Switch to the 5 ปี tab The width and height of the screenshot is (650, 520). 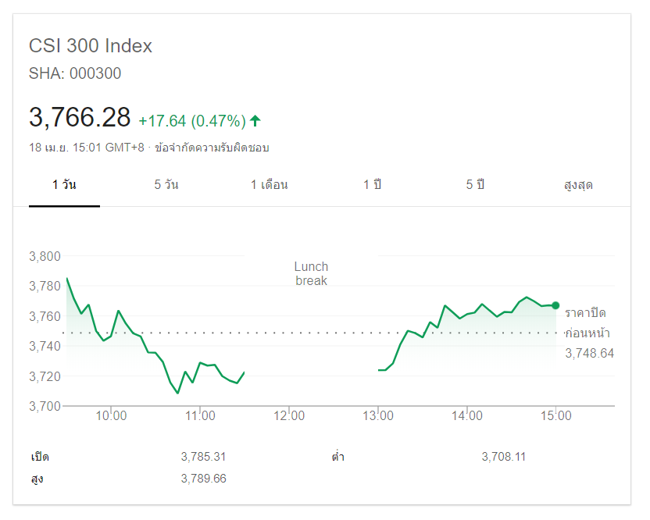click(x=475, y=185)
